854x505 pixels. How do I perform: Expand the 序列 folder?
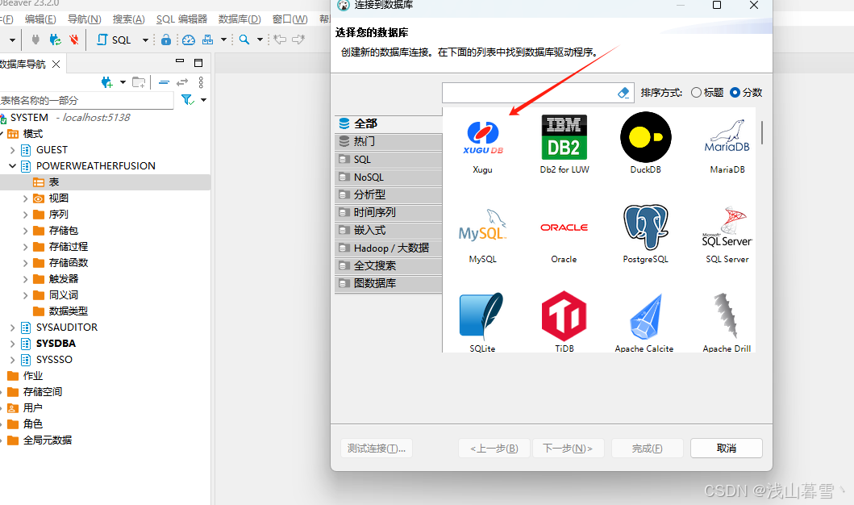(x=25, y=215)
